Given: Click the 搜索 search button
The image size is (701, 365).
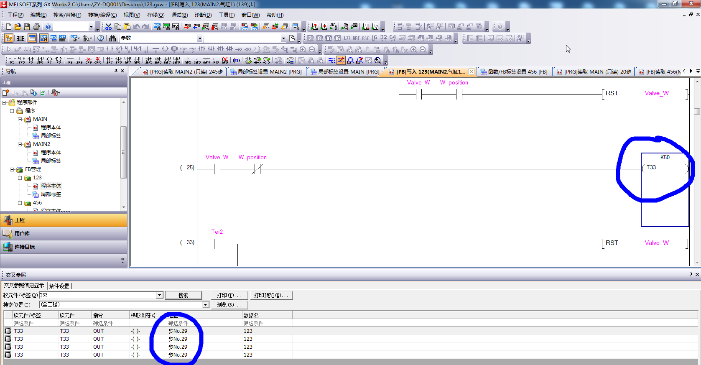Looking at the screenshot, I should tap(183, 295).
